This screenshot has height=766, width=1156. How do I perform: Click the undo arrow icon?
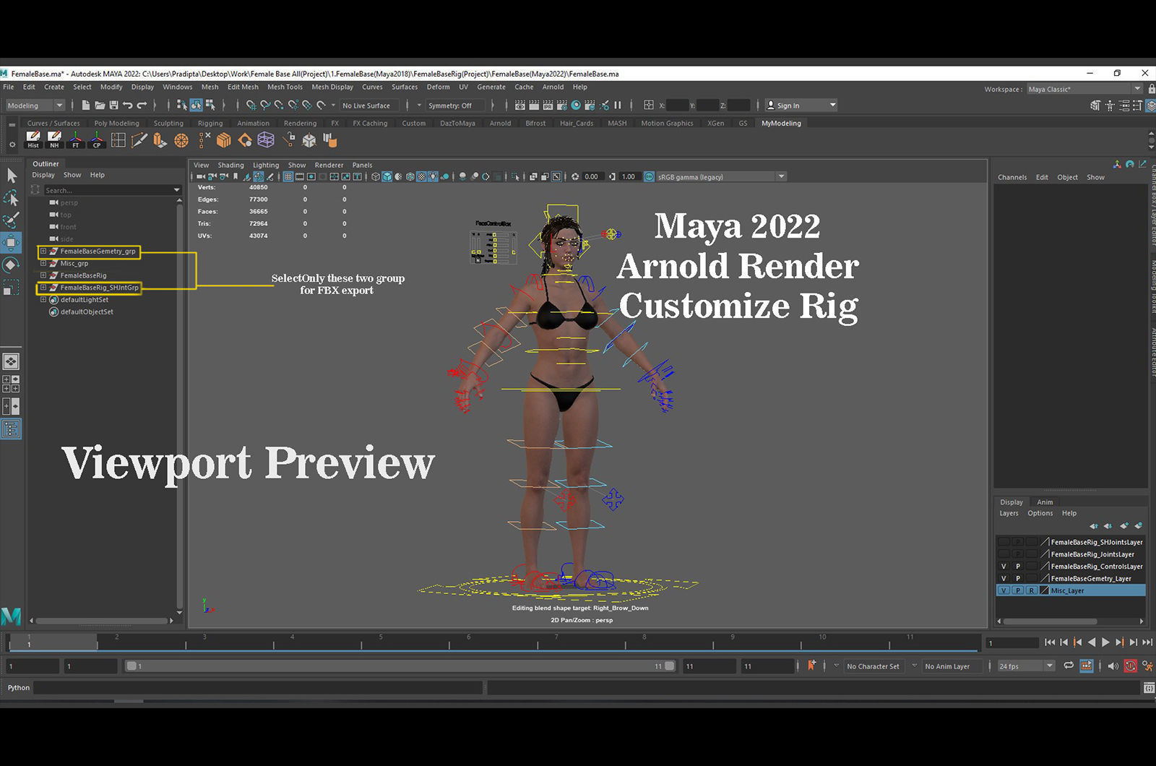[128, 106]
